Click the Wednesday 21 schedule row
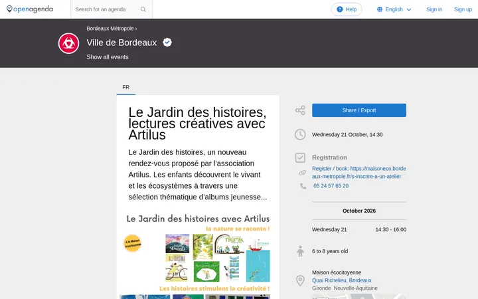Screen dimensions: 478x299 coord(358,229)
